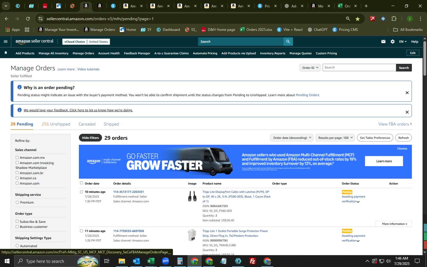Screen dimensions: 427x267
Task: Check the Amazon.com.br sales channel box
Action: pos(17,173)
